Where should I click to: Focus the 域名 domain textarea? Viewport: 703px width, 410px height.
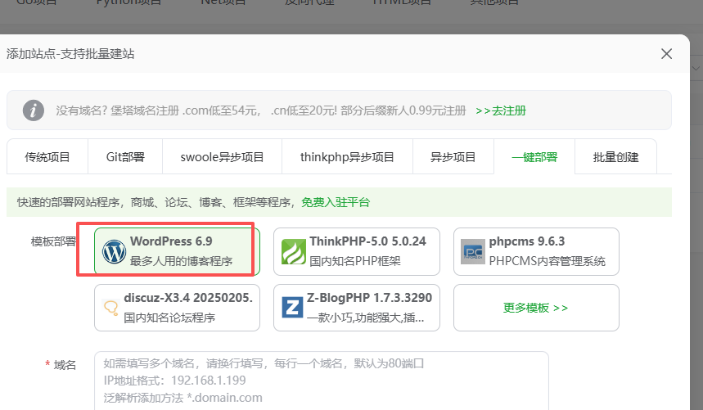[x=322, y=381]
